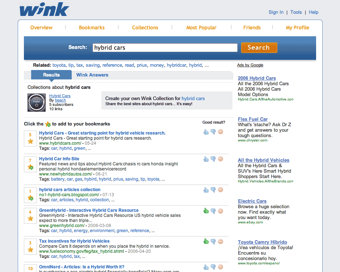Click Ads by Google label
The height and width of the screenshot is (272, 340).
250,65
